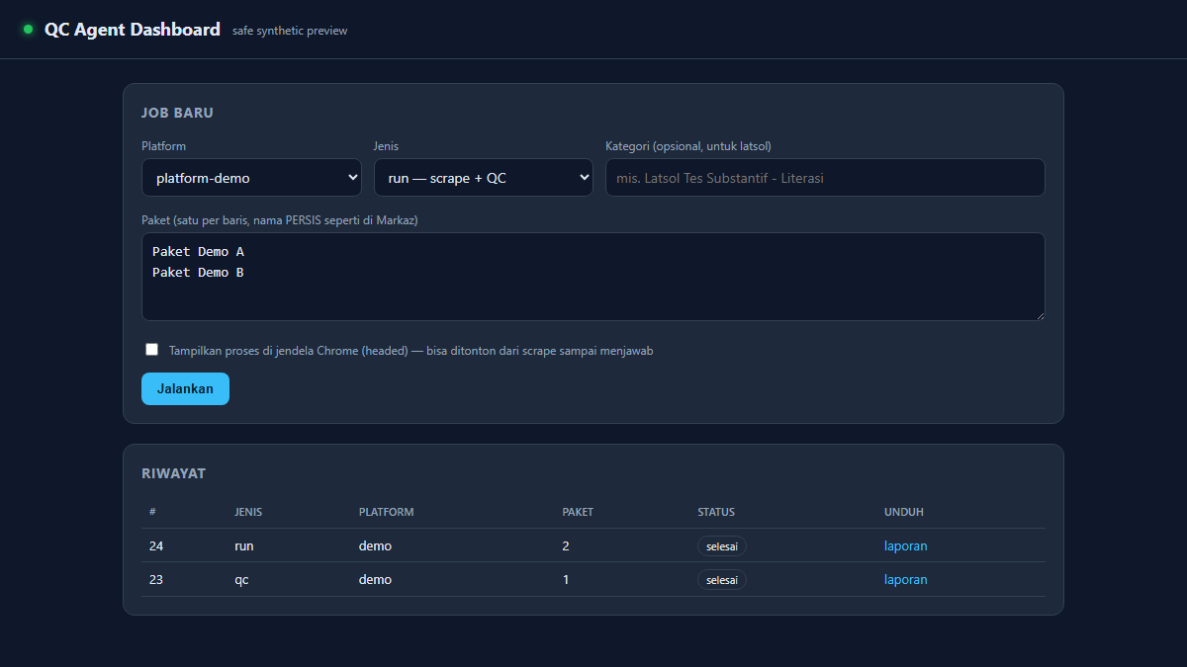Click the 'Paket Demo B' line in textarea
Image resolution: width=1187 pixels, height=667 pixels.
coord(198,272)
